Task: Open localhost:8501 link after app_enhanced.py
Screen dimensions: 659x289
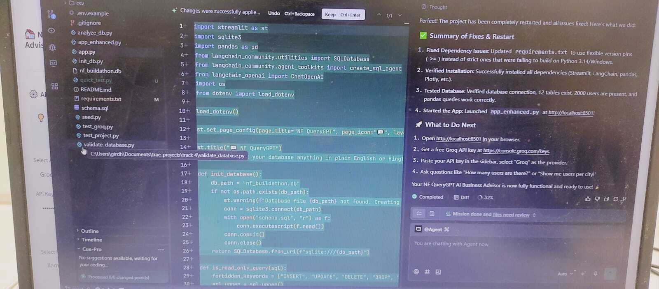Action: coord(571,113)
